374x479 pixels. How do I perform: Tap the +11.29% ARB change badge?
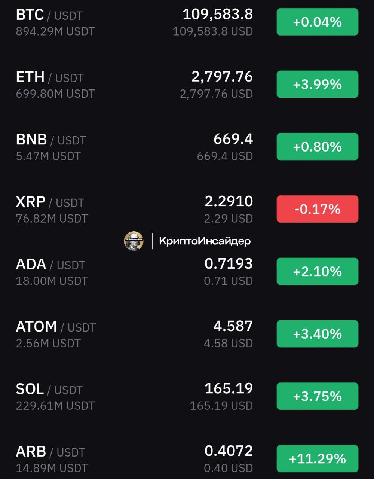coord(318,458)
